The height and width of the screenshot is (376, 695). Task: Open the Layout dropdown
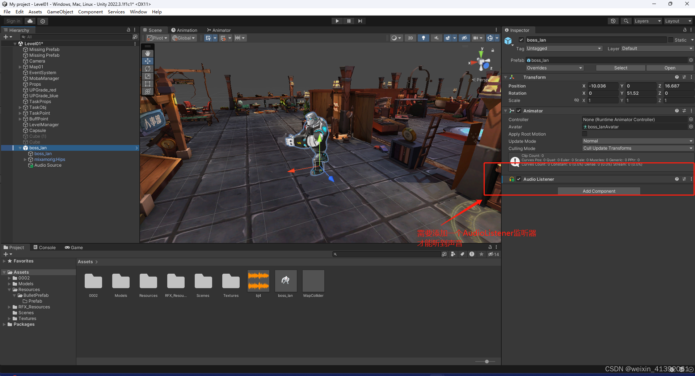click(678, 21)
